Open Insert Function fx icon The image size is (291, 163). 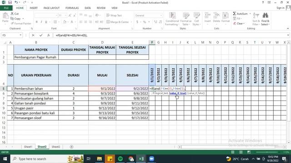click(49, 35)
